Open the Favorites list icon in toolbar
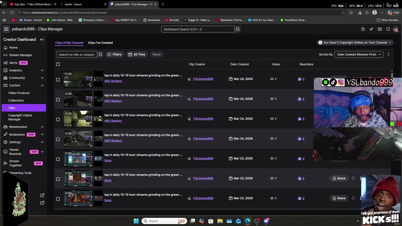This screenshot has height=226, width=402. coord(367,13)
